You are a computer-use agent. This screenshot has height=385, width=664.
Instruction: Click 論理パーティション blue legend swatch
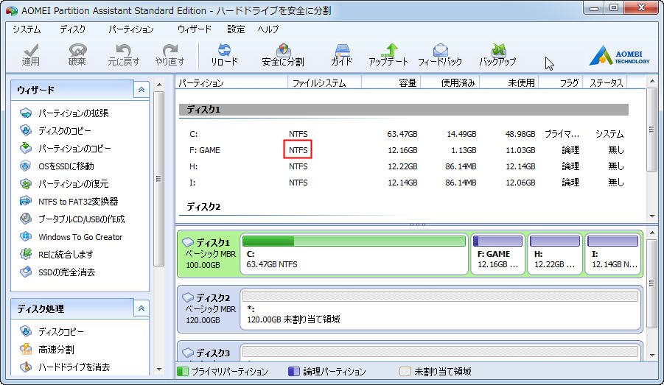(x=294, y=372)
